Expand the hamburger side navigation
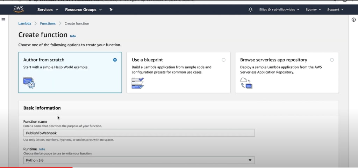Screen dimensions: 358x168 3,20
